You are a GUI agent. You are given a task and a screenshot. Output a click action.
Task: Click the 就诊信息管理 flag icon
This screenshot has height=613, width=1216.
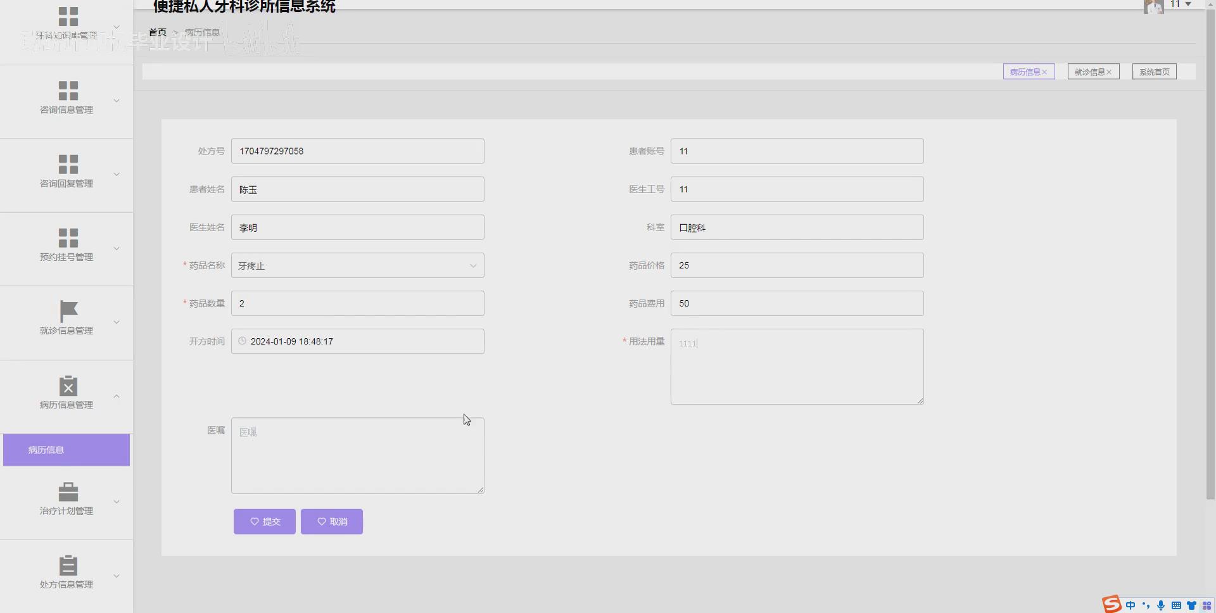pos(68,312)
